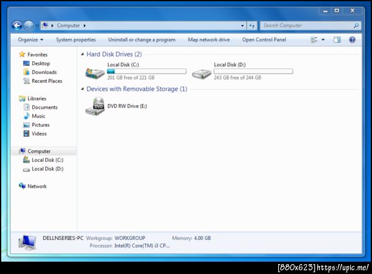
Task: Toggle the preview pane
Action: (x=337, y=40)
